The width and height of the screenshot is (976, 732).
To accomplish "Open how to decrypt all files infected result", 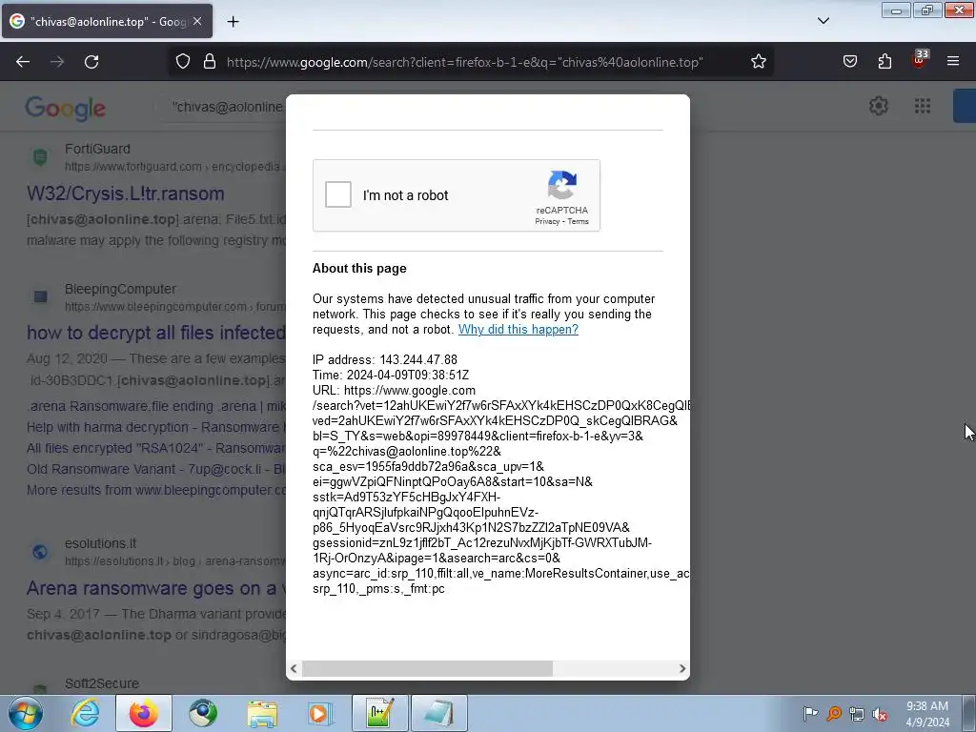I will [156, 333].
